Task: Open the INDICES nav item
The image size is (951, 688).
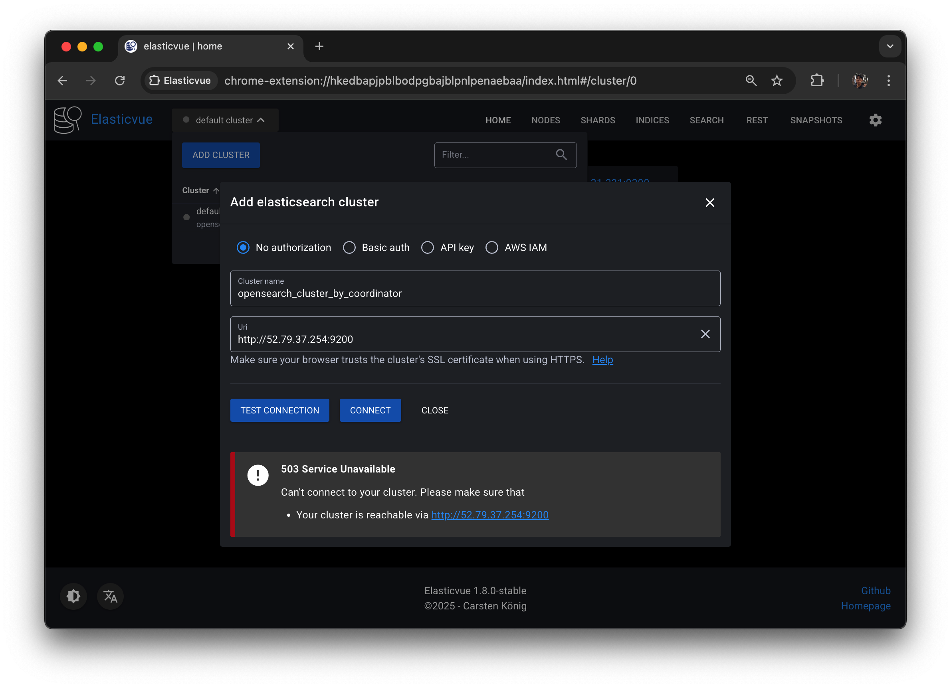Action: click(652, 121)
